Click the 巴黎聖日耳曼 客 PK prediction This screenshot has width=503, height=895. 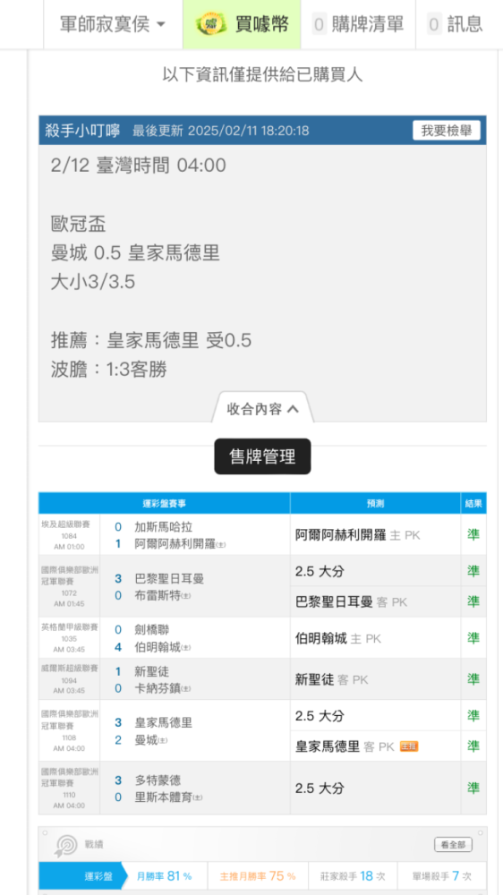(x=351, y=601)
